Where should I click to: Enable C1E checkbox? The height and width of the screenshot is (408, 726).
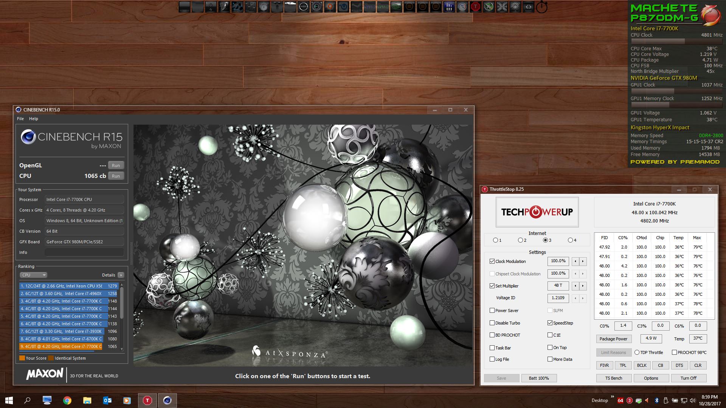tap(550, 335)
